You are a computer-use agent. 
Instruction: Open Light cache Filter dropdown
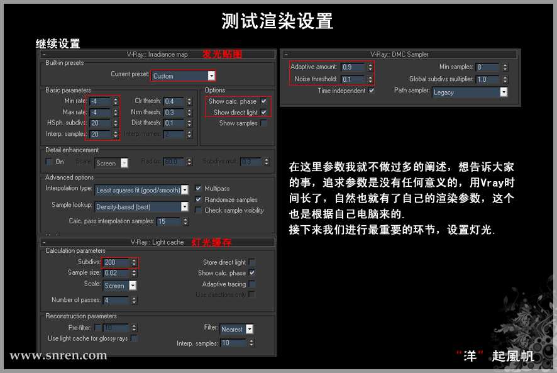(x=236, y=329)
